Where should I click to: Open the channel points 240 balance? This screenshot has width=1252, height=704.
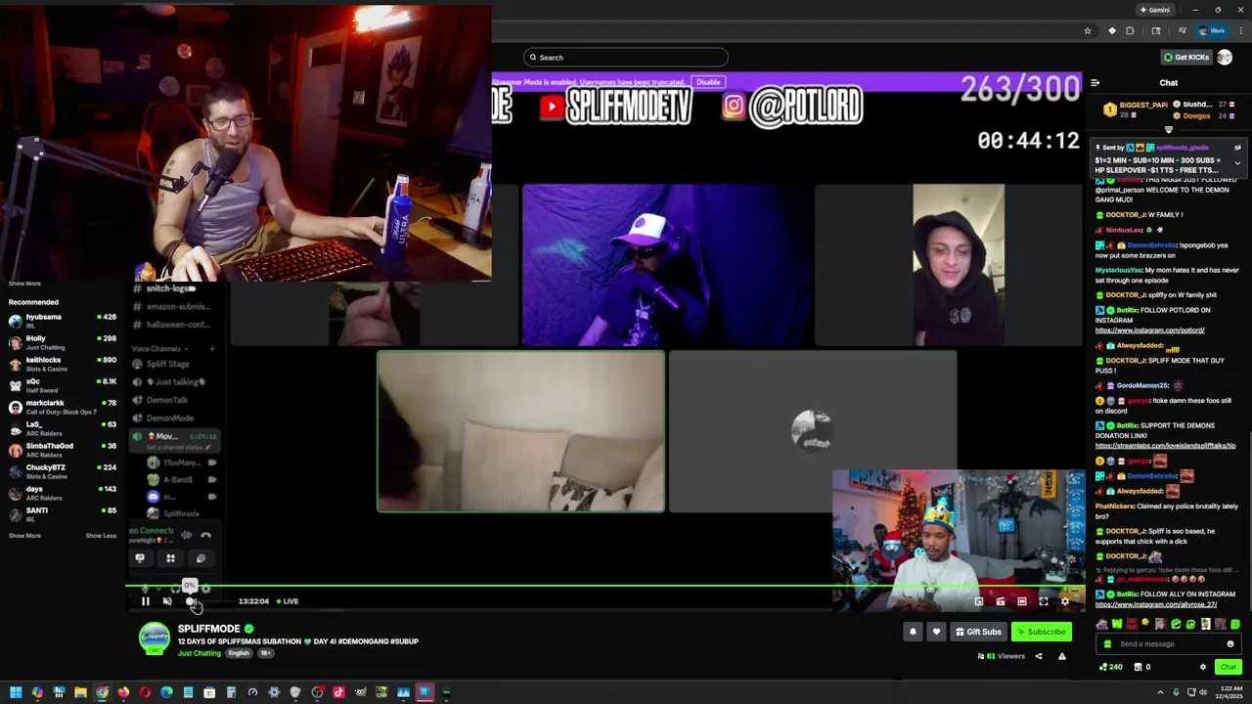(1110, 667)
